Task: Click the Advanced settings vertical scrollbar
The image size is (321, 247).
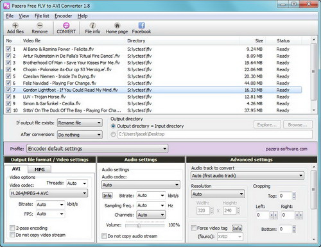Action: [314, 203]
